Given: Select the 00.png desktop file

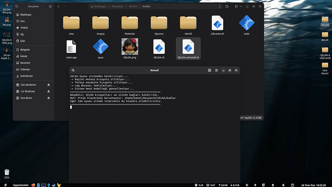Looking at the screenshot, I should coord(7,22).
